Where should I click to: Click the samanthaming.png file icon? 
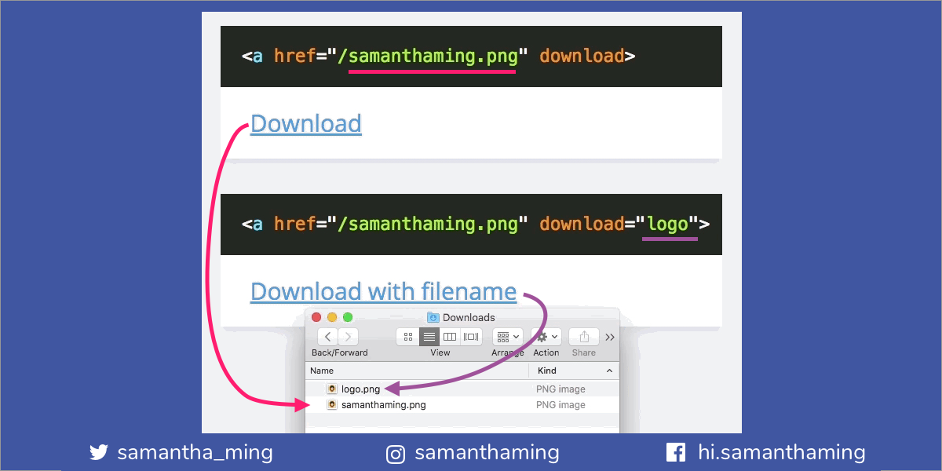[x=332, y=405]
